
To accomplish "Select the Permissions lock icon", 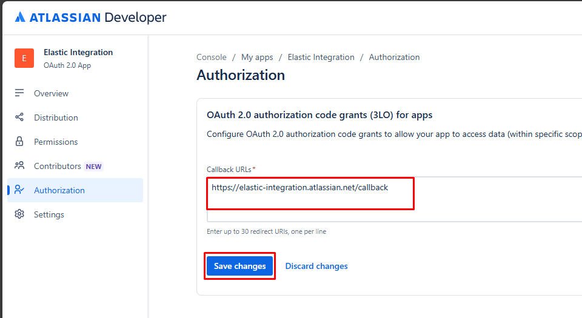I will 19,142.
